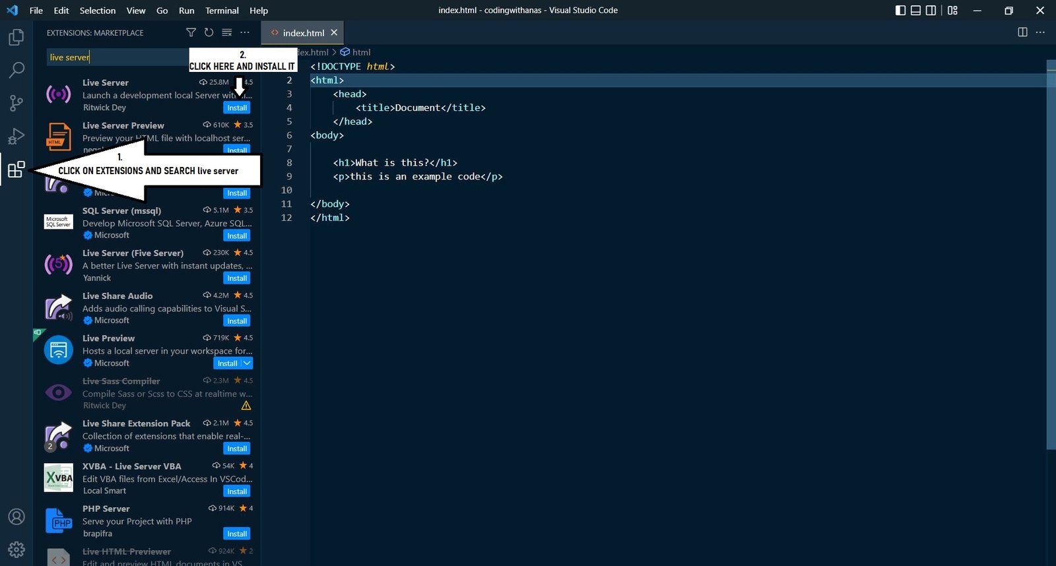
Task: Toggle primary side bar layout icon
Action: pos(900,11)
